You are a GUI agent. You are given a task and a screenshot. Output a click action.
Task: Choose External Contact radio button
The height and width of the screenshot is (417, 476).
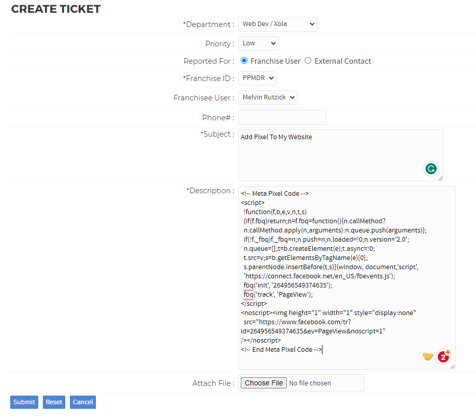(x=308, y=61)
